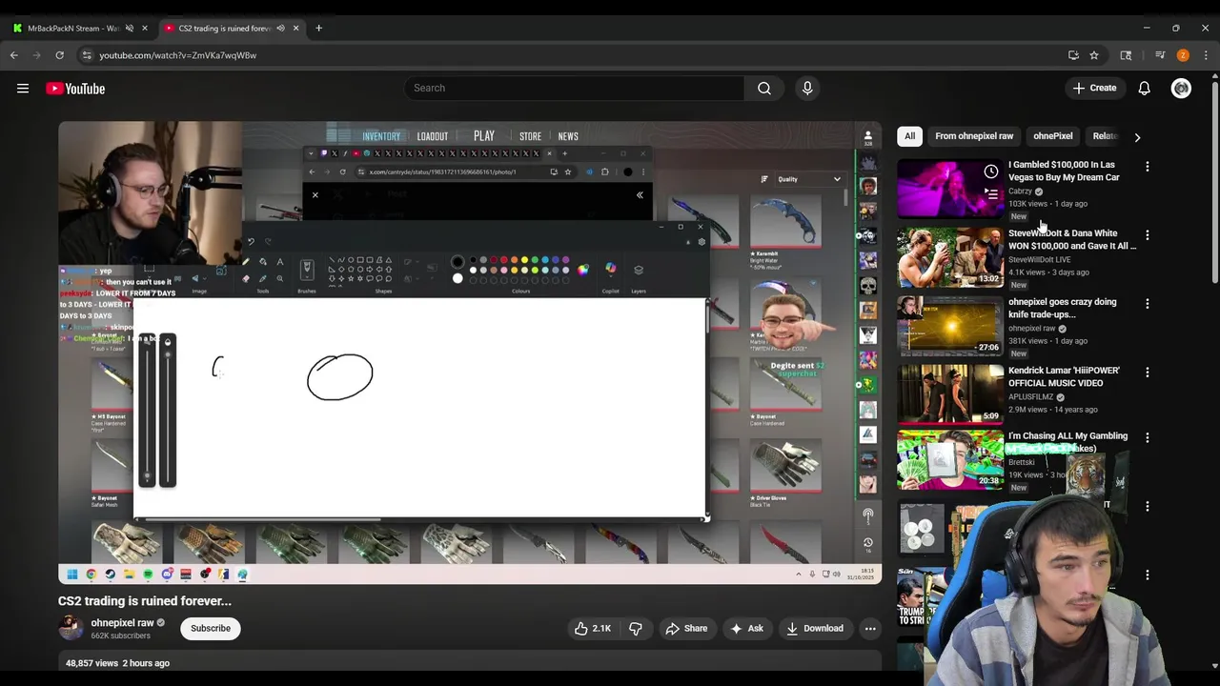Switch to the MrBackPackN Stream browser tab
The width and height of the screenshot is (1220, 686).
tap(73, 28)
